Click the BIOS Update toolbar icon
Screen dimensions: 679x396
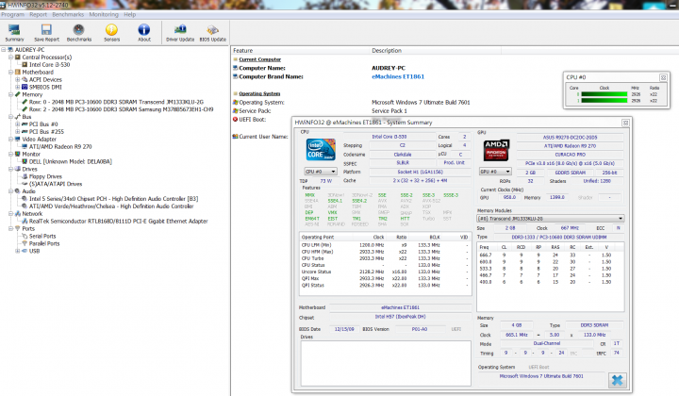pyautogui.click(x=212, y=32)
